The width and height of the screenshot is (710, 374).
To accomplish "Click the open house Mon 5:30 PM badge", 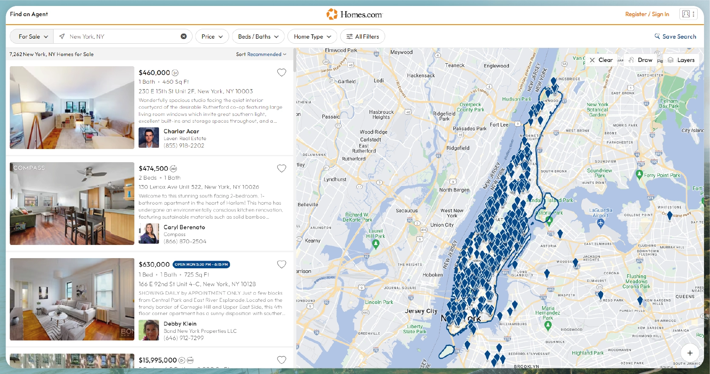I will pyautogui.click(x=202, y=264).
